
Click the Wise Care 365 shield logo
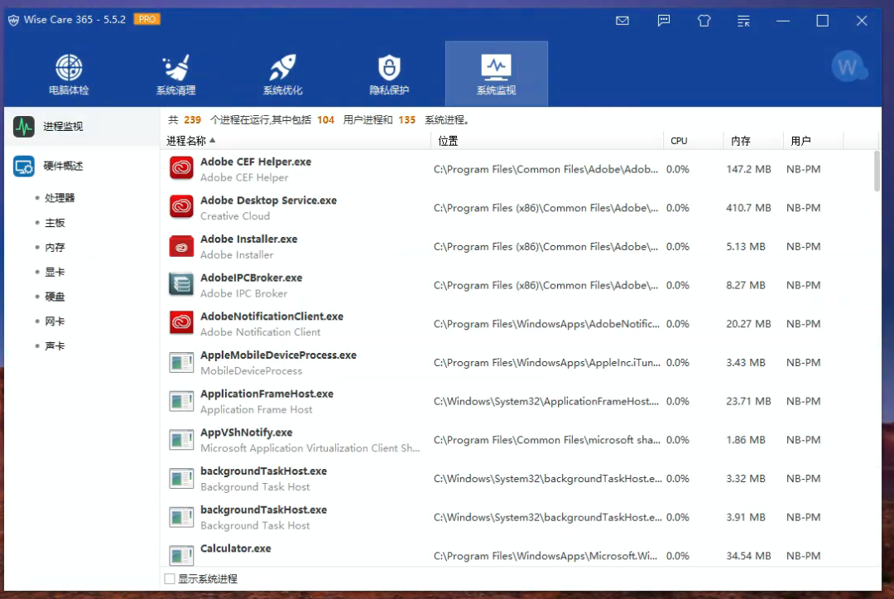tap(14, 20)
